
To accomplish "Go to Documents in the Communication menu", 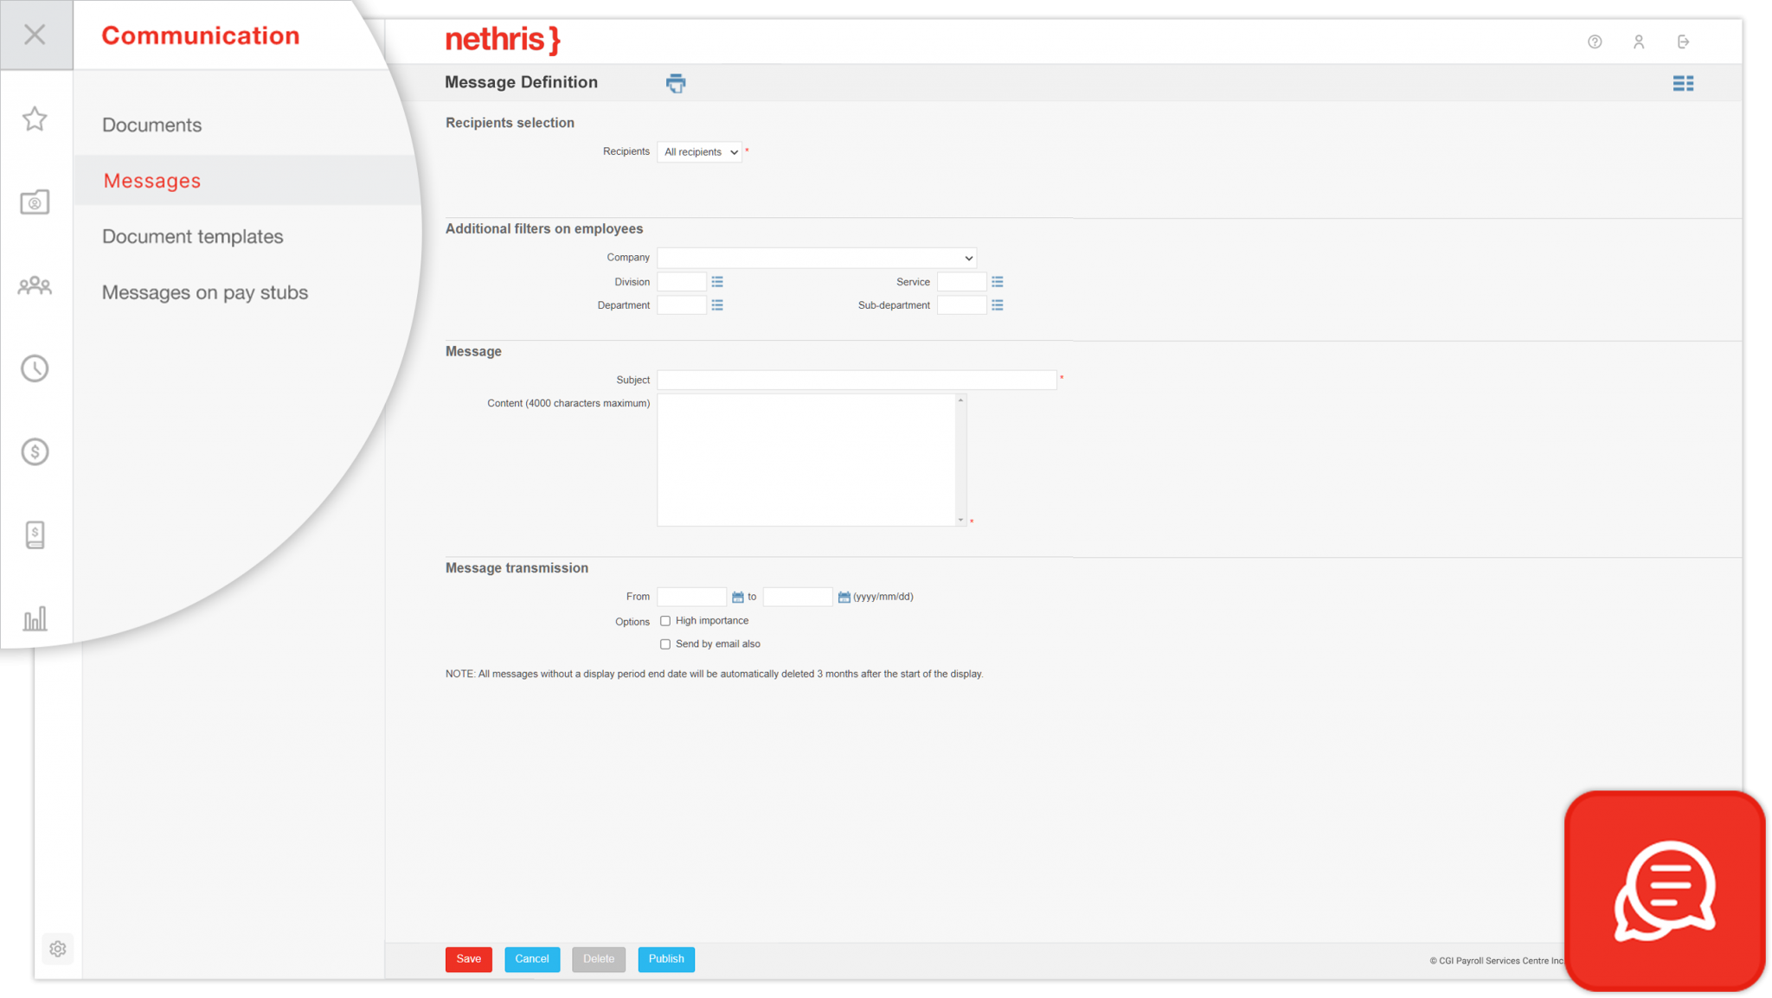I will pos(151,125).
